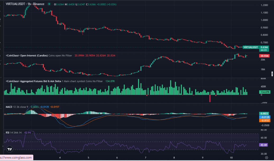This screenshot has height=161, width=274.
Task: Click date 10 on the time axis
Action: pyautogui.click(x=231, y=158)
